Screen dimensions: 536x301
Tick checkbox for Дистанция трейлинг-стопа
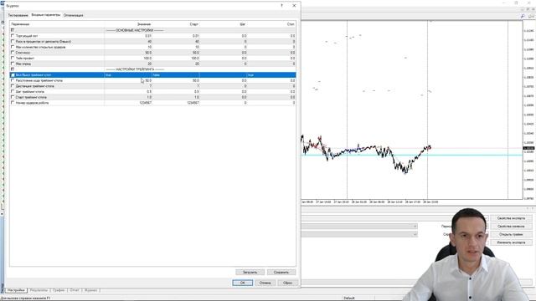click(13, 86)
